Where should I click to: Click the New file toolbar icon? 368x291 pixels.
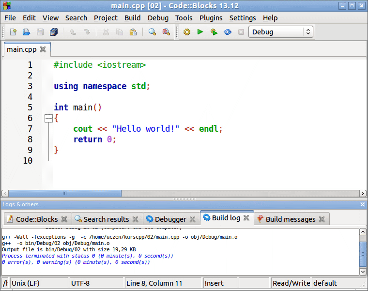point(13,32)
